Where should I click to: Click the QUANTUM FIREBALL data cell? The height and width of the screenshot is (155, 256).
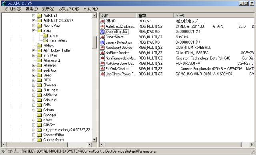coord(193,48)
